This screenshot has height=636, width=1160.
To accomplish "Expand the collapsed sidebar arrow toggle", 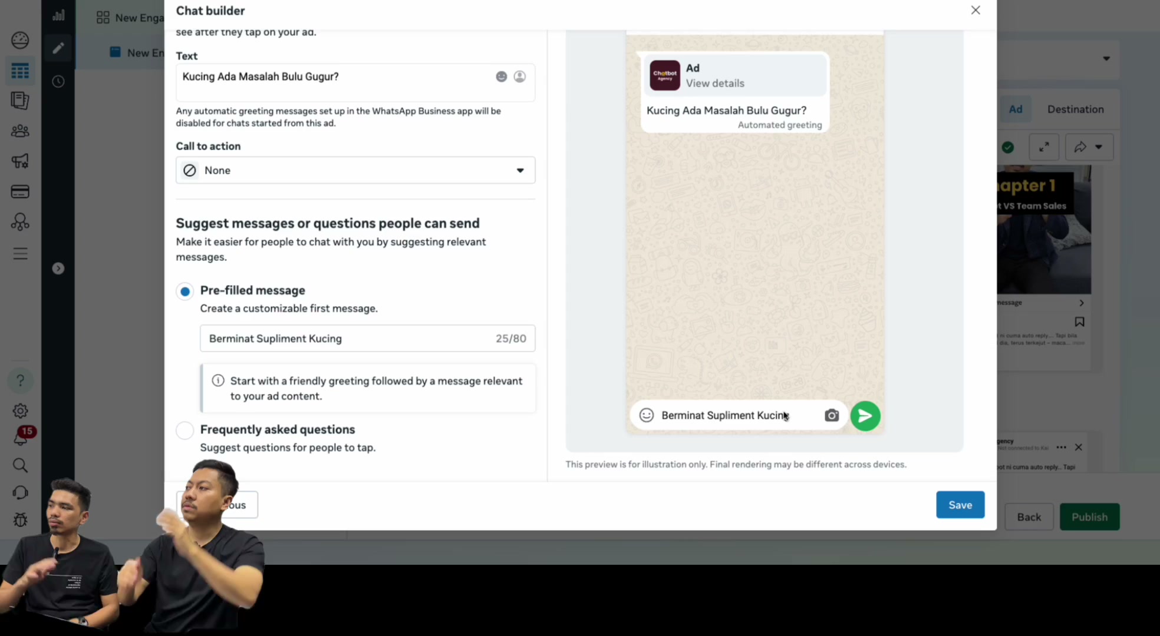I will point(58,269).
